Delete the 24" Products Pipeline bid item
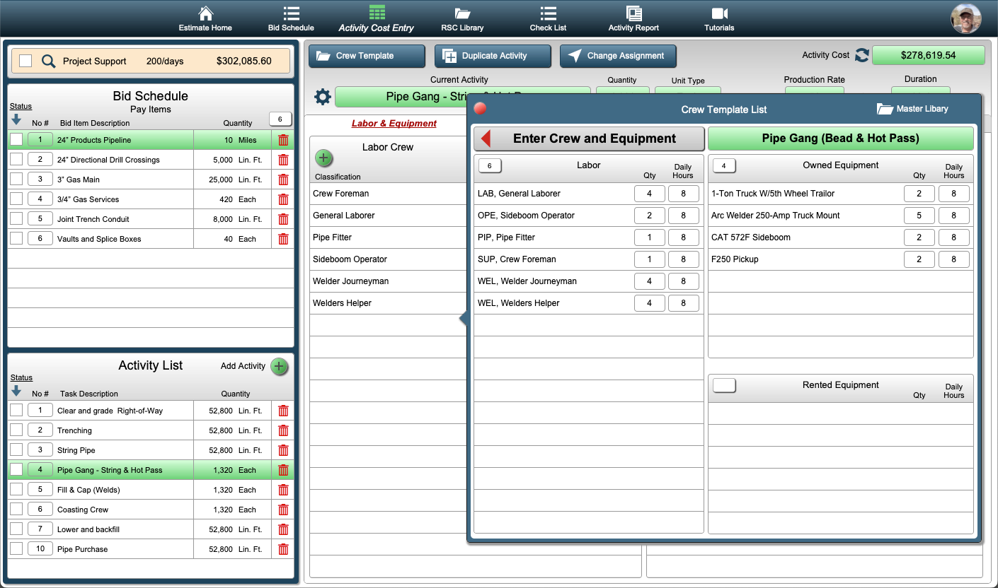998x588 pixels. coord(283,140)
